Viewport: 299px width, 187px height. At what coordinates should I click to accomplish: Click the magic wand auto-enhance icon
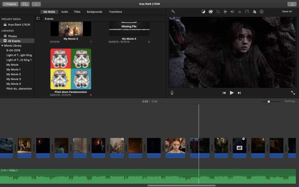[x=173, y=11]
